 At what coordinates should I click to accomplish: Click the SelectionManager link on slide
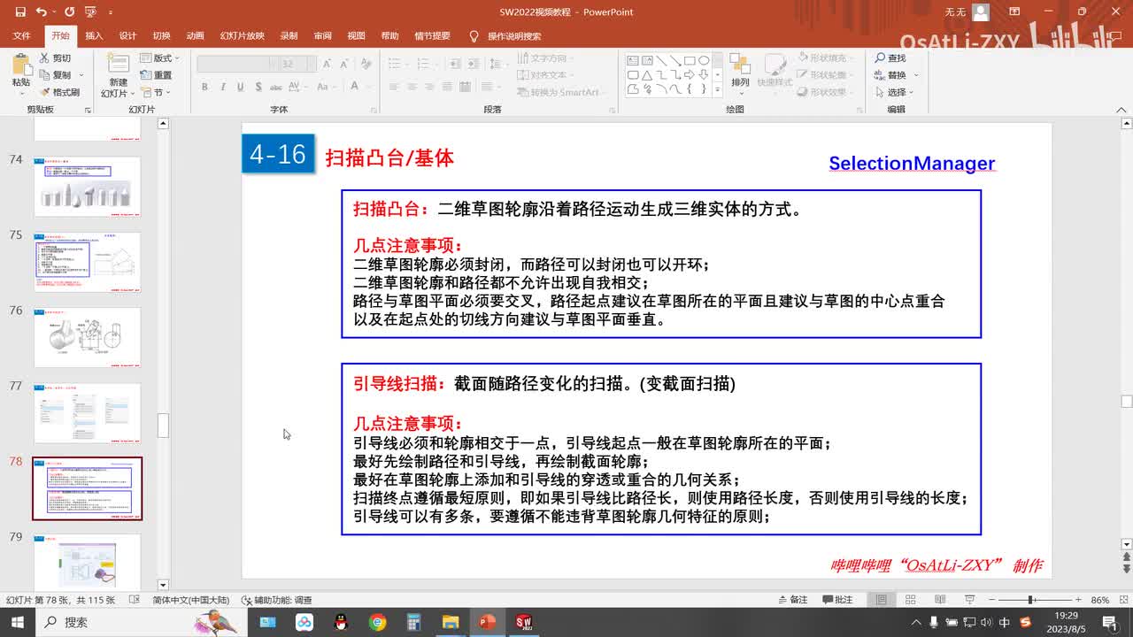click(912, 163)
